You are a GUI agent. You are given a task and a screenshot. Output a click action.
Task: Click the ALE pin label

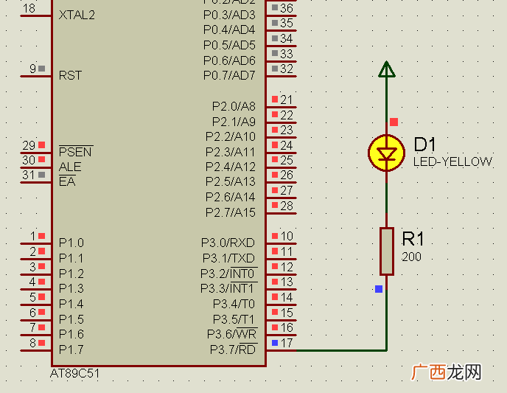click(x=70, y=167)
